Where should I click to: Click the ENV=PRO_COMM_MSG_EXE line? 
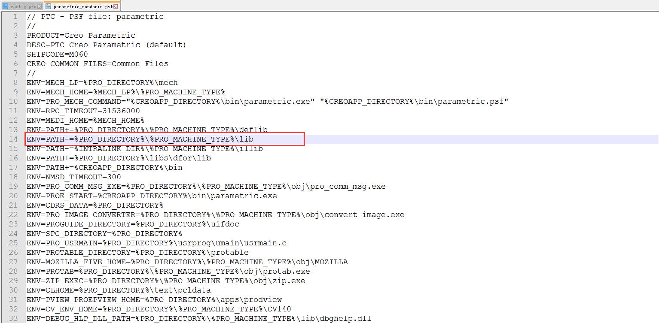coord(206,187)
